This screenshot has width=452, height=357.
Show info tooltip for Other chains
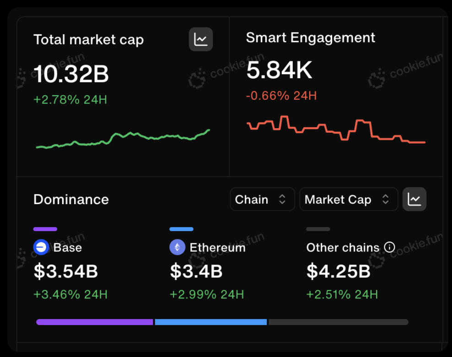click(389, 247)
